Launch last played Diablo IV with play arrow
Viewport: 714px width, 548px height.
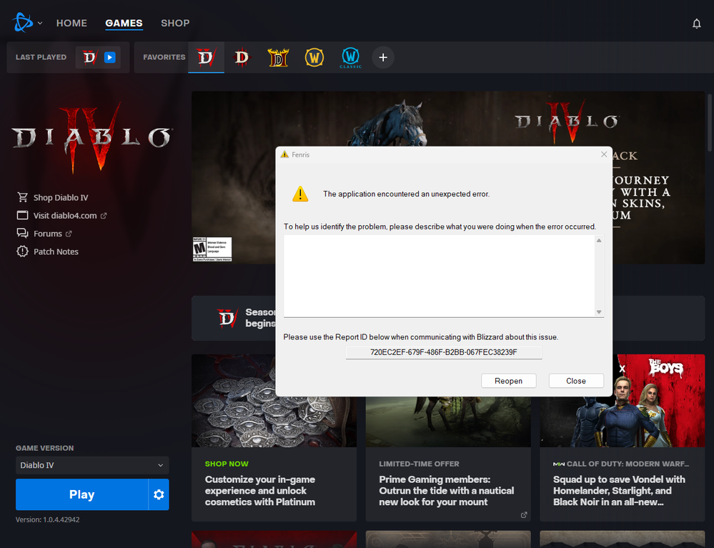pyautogui.click(x=110, y=57)
